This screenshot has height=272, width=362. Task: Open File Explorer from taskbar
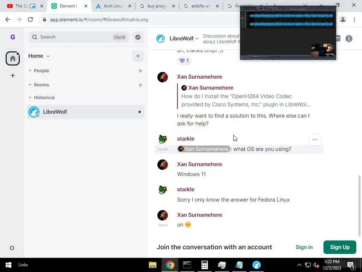click(153, 265)
